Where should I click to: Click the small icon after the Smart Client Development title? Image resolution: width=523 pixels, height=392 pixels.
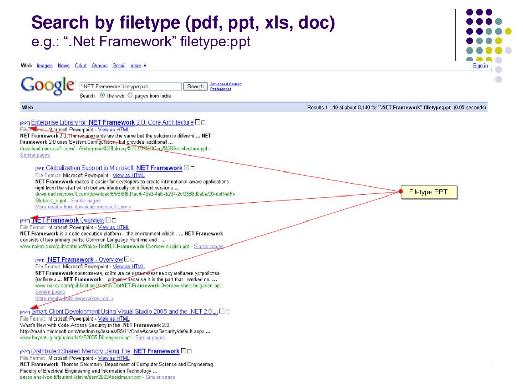pyautogui.click(x=222, y=312)
